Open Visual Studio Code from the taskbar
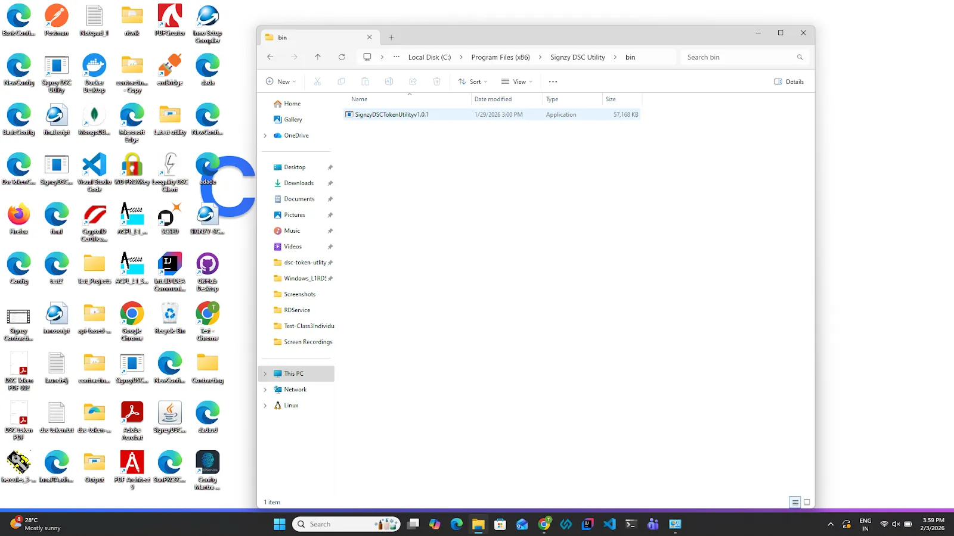This screenshot has width=954, height=536. [x=609, y=524]
